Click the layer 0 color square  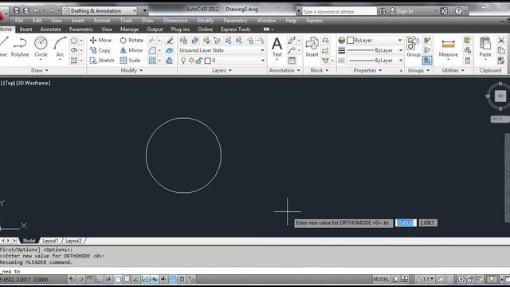click(x=207, y=61)
